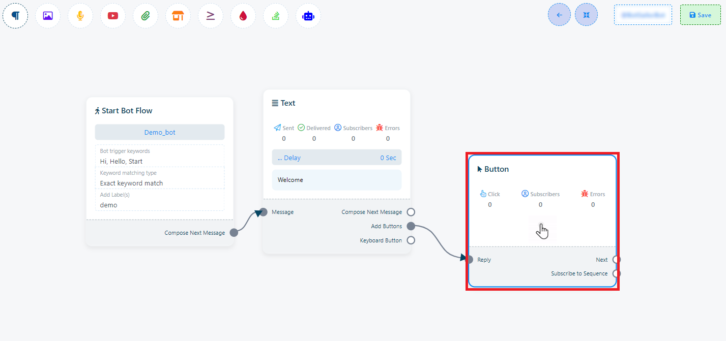Click the Subscribe to Sequence output port
The width and height of the screenshot is (726, 341).
pos(616,273)
